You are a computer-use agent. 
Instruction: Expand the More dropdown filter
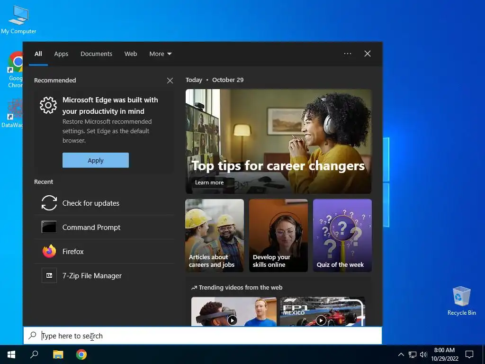pyautogui.click(x=160, y=54)
